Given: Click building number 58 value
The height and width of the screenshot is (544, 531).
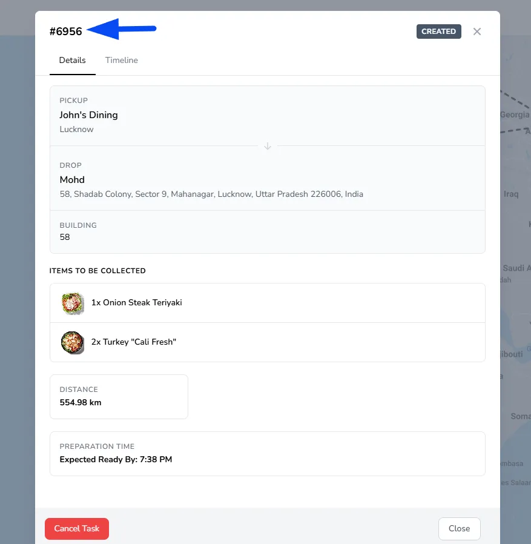Looking at the screenshot, I should [65, 237].
